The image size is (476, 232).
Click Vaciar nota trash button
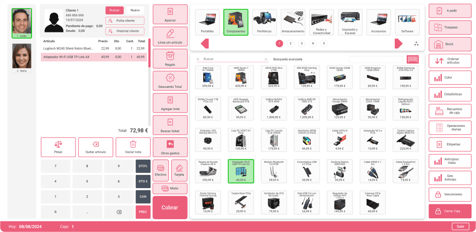[133, 147]
